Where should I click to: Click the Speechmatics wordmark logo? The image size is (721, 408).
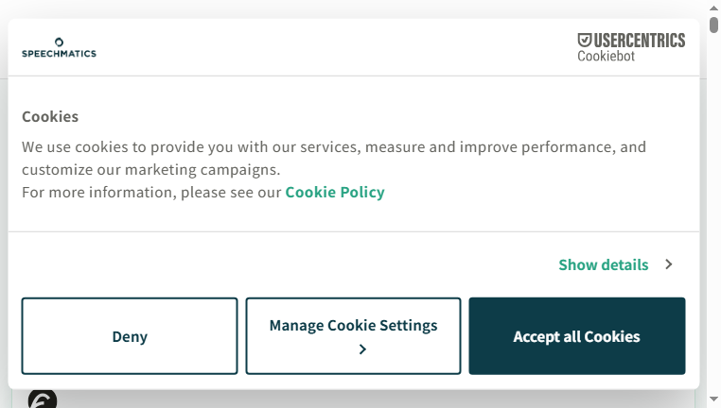click(59, 54)
